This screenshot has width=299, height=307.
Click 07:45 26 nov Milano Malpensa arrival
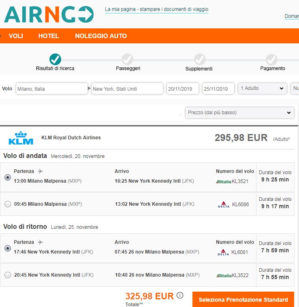click(x=157, y=252)
